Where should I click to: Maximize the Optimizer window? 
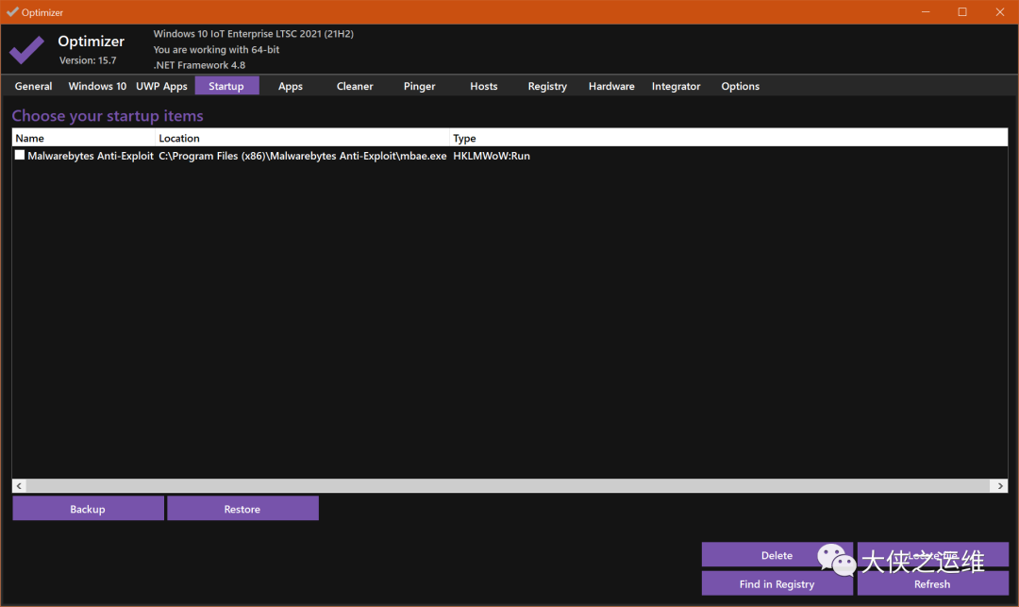click(962, 11)
